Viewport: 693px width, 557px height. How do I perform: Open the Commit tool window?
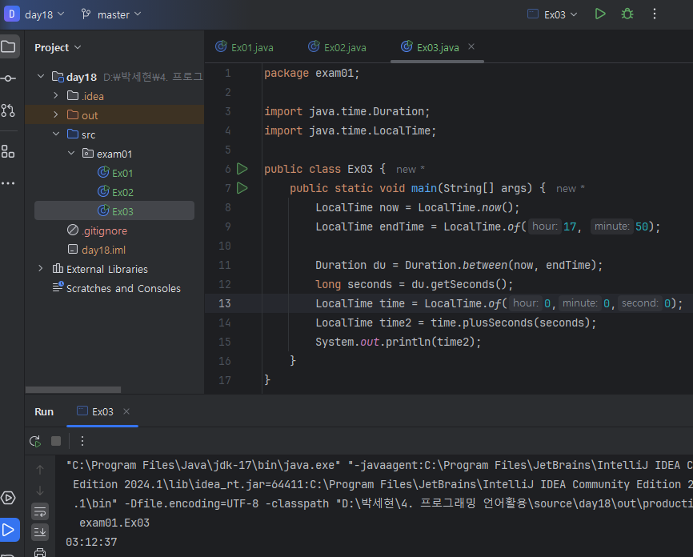[9, 78]
